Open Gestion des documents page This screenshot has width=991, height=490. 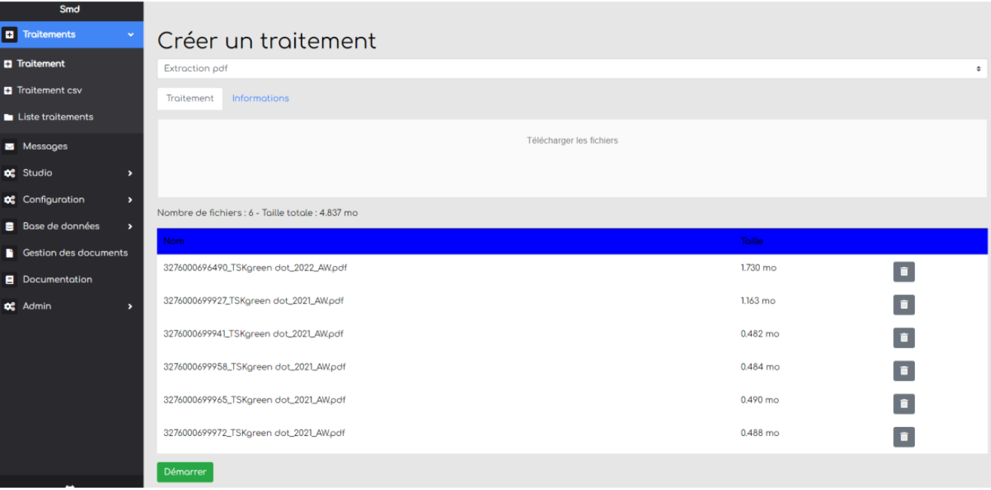74,253
